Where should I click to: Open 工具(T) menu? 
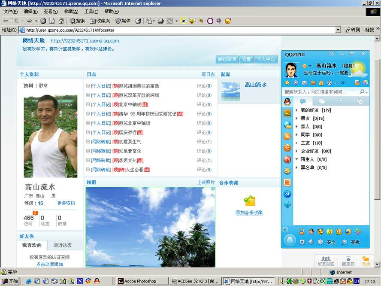[91, 12]
